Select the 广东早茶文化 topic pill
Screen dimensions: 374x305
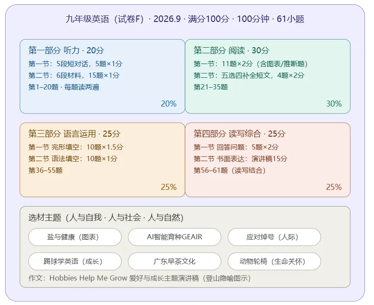[175, 261]
